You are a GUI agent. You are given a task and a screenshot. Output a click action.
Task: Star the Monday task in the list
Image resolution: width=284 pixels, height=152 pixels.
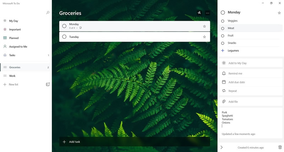tap(204, 26)
